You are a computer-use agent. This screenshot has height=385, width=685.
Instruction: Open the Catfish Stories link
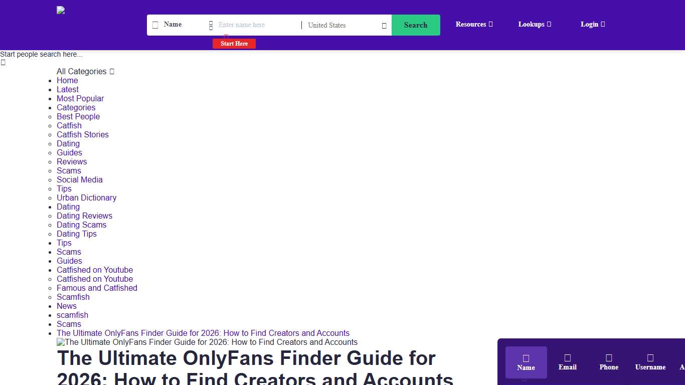(83, 134)
